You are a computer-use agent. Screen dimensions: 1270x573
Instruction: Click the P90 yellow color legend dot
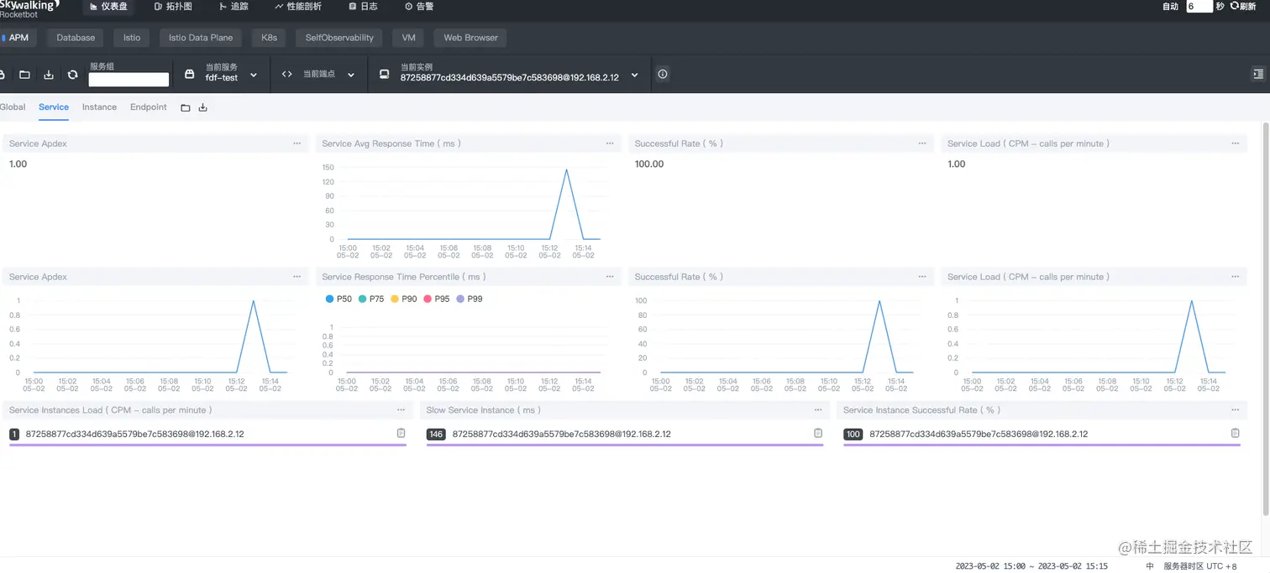[395, 299]
